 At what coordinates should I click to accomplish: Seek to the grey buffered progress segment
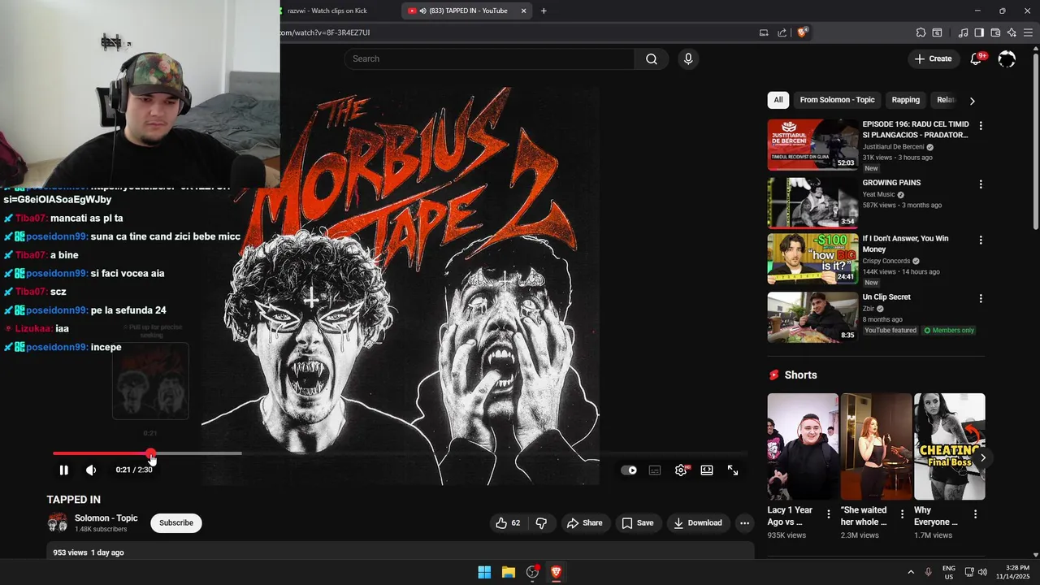pyautogui.click(x=198, y=453)
